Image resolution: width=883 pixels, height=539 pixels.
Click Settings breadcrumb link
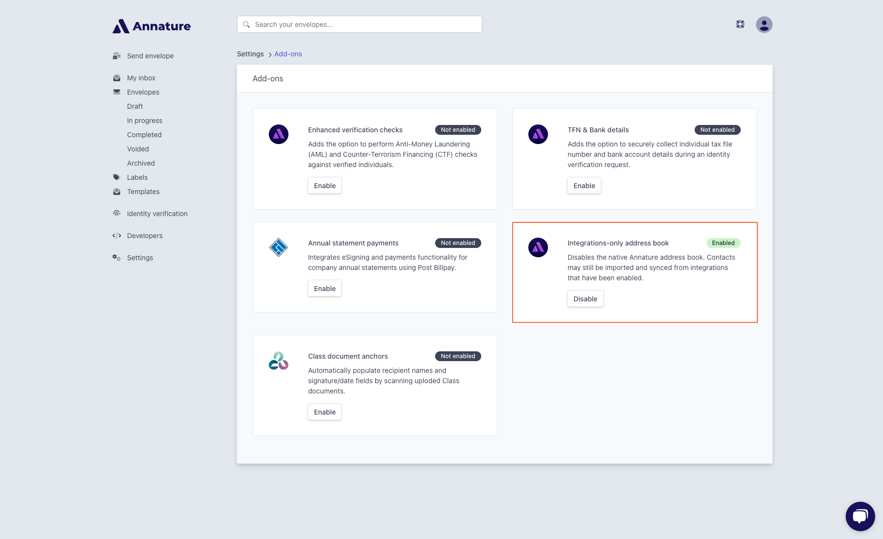point(250,54)
